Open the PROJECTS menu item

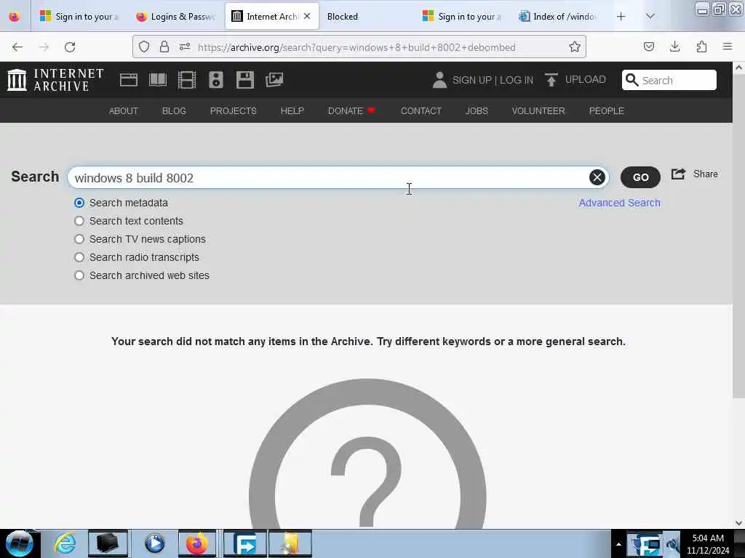[x=234, y=111]
